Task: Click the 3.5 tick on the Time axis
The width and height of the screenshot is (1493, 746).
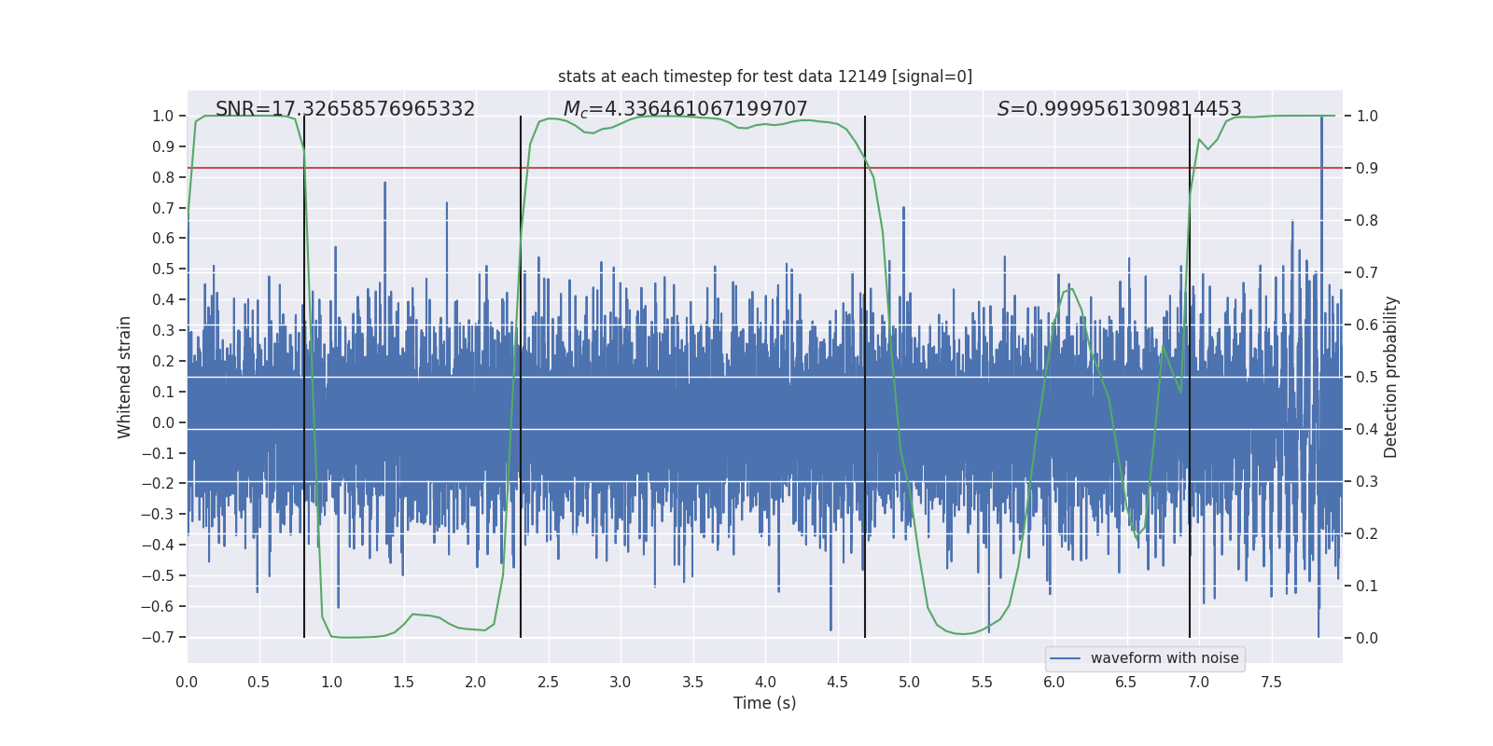Action: coord(692,682)
